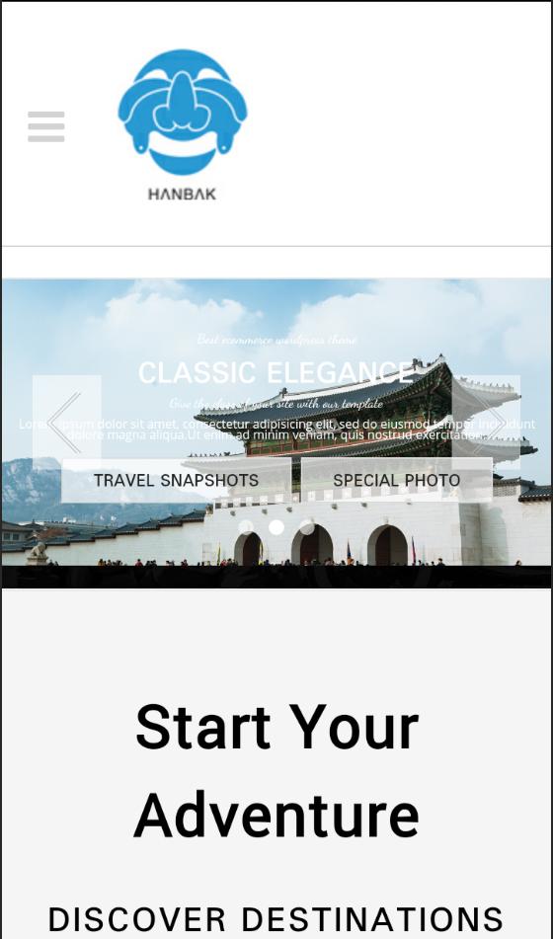Click the HANBAK wordmark text under the logo
Viewport: 553px width, 939px height.
tap(182, 195)
